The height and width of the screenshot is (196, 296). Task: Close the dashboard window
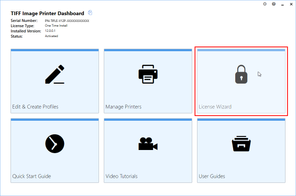tap(291, 4)
